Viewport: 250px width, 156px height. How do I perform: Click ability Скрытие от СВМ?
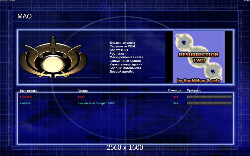point(122,46)
